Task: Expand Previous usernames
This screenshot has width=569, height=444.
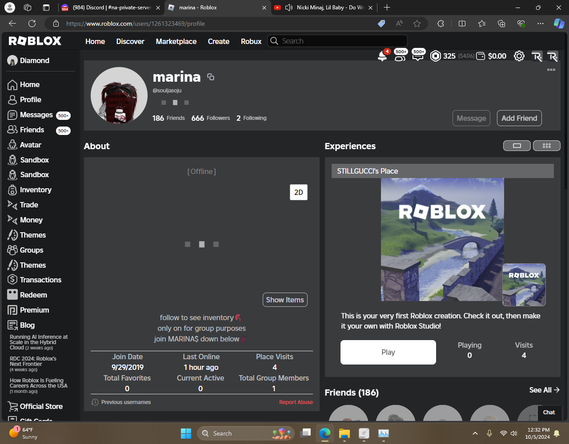Action: [x=121, y=402]
